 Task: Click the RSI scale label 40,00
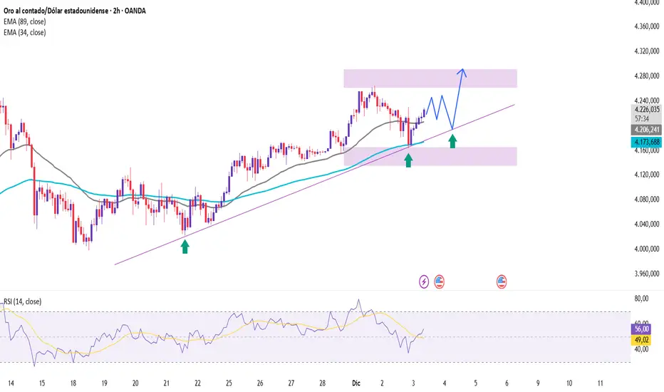pos(641,349)
